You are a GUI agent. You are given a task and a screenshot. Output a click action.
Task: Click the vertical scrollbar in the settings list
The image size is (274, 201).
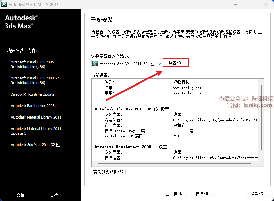point(261,118)
